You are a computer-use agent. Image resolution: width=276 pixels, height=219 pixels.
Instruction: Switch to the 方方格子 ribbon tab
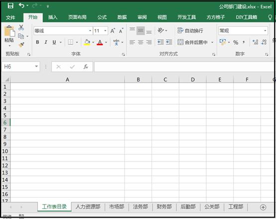216,17
